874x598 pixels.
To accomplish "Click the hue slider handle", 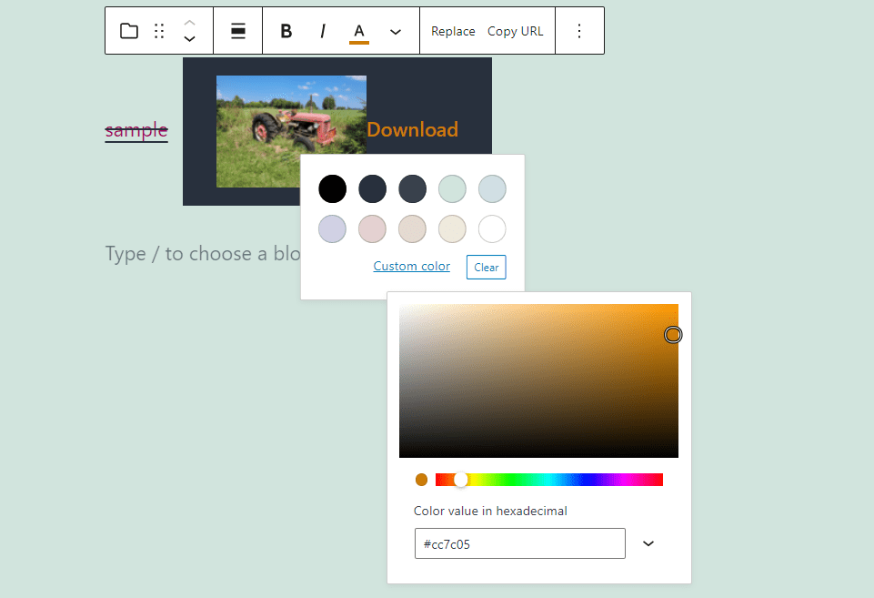I will pos(460,479).
